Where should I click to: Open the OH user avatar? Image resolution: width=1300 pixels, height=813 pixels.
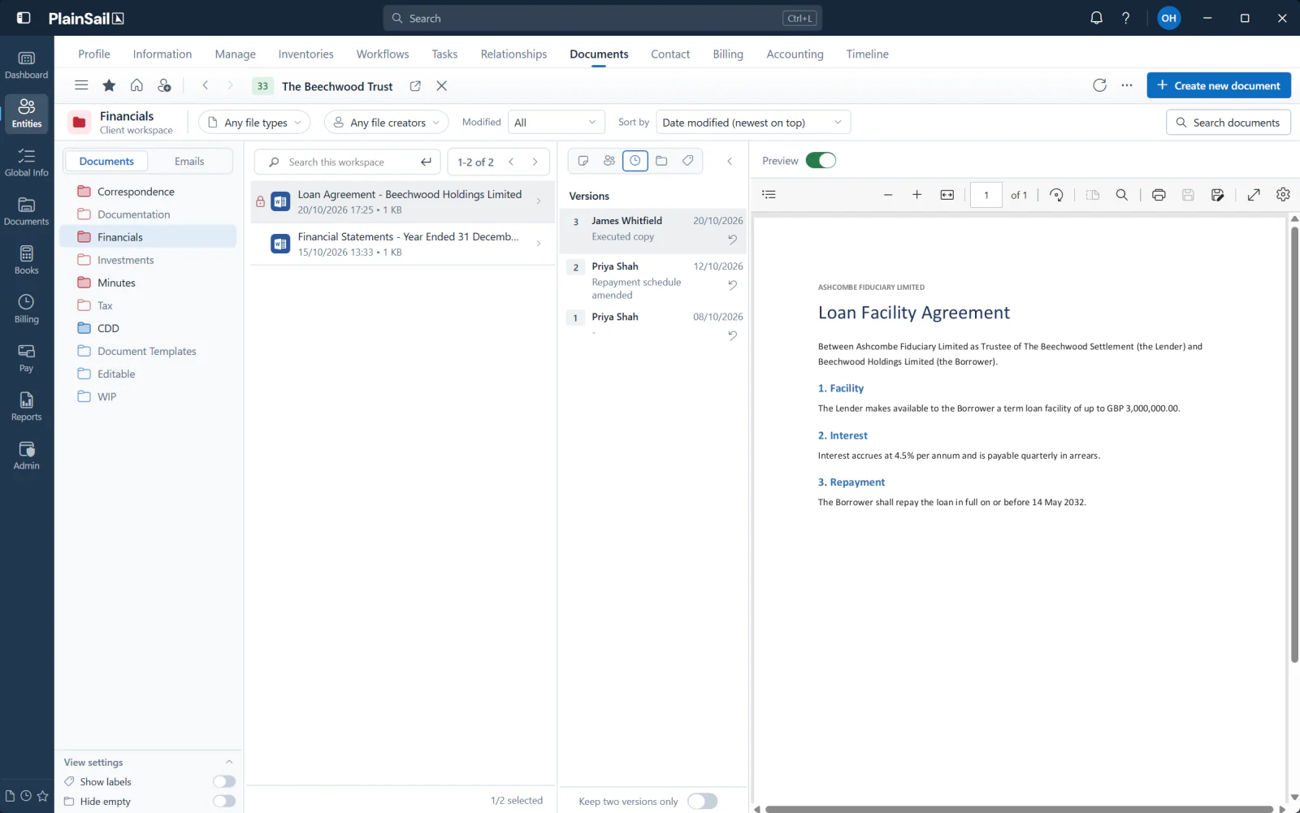1168,18
